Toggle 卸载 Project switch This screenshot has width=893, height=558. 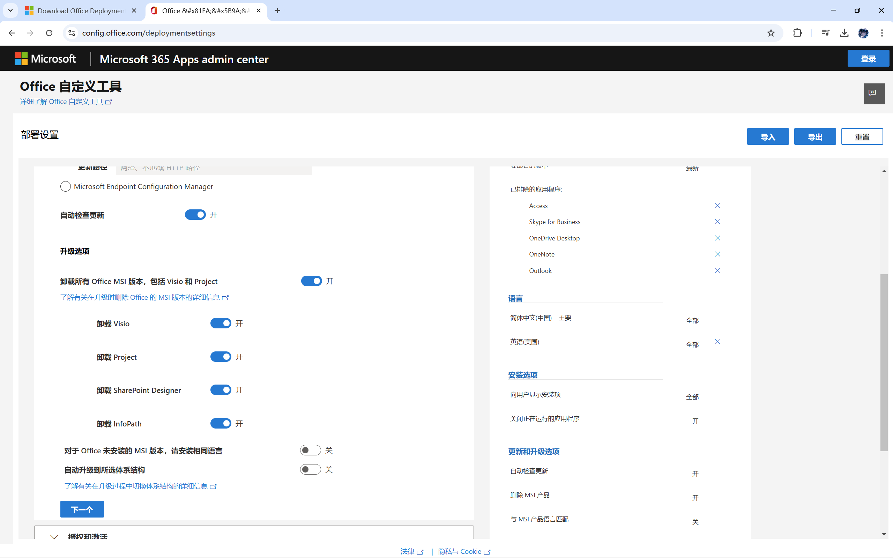[221, 357]
